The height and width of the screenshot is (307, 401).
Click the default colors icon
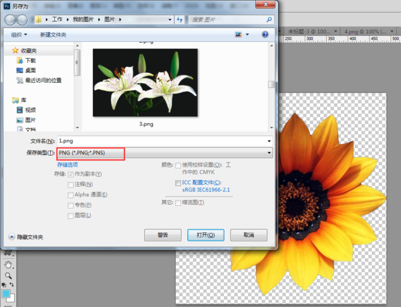pyautogui.click(x=4, y=284)
